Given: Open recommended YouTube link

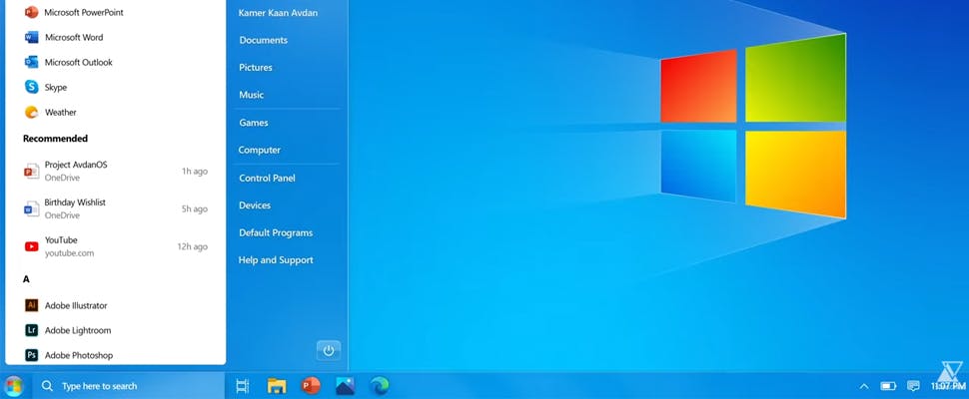Looking at the screenshot, I should (x=116, y=246).
